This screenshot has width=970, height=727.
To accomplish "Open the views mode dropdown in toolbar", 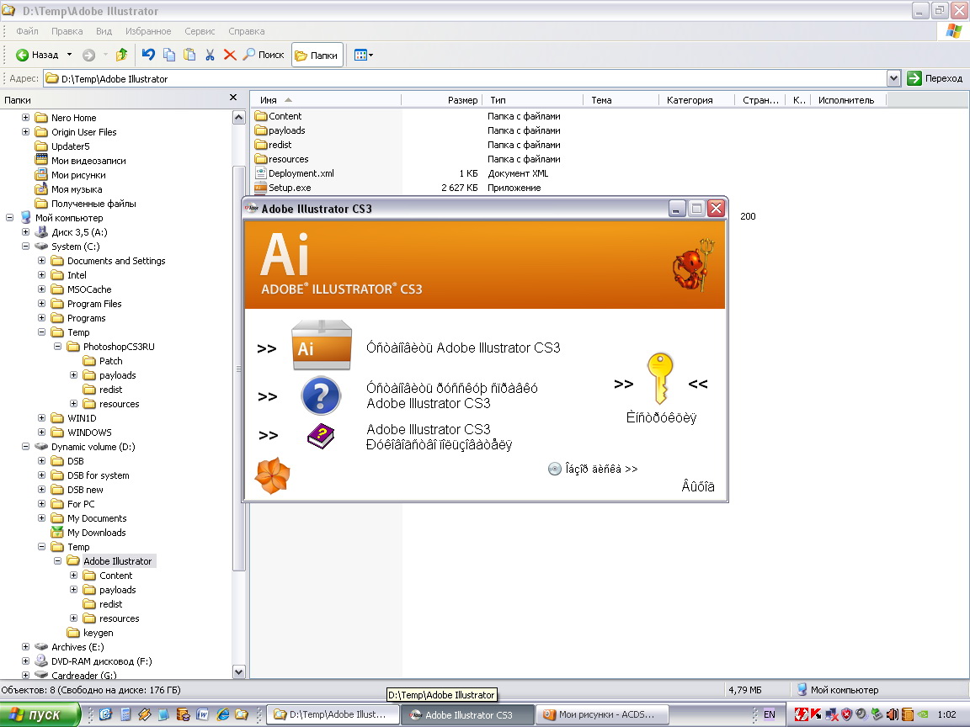I will point(364,55).
